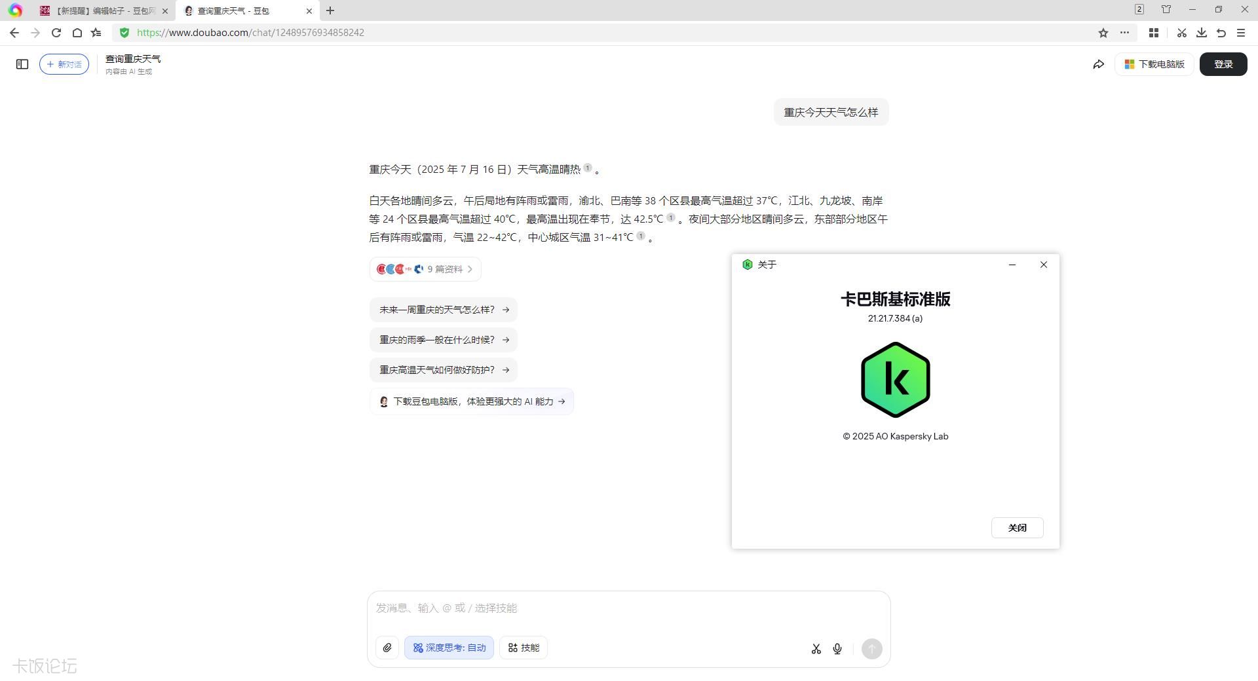Click the browser screenshot scissors icon
Image resolution: width=1258 pixels, height=681 pixels.
(x=1181, y=33)
